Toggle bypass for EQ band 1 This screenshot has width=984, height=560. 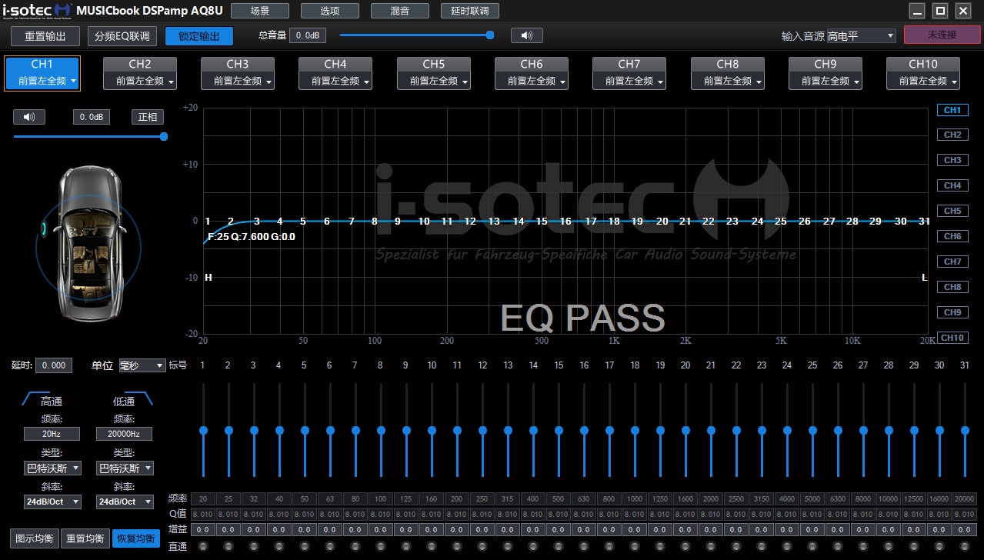[x=203, y=546]
